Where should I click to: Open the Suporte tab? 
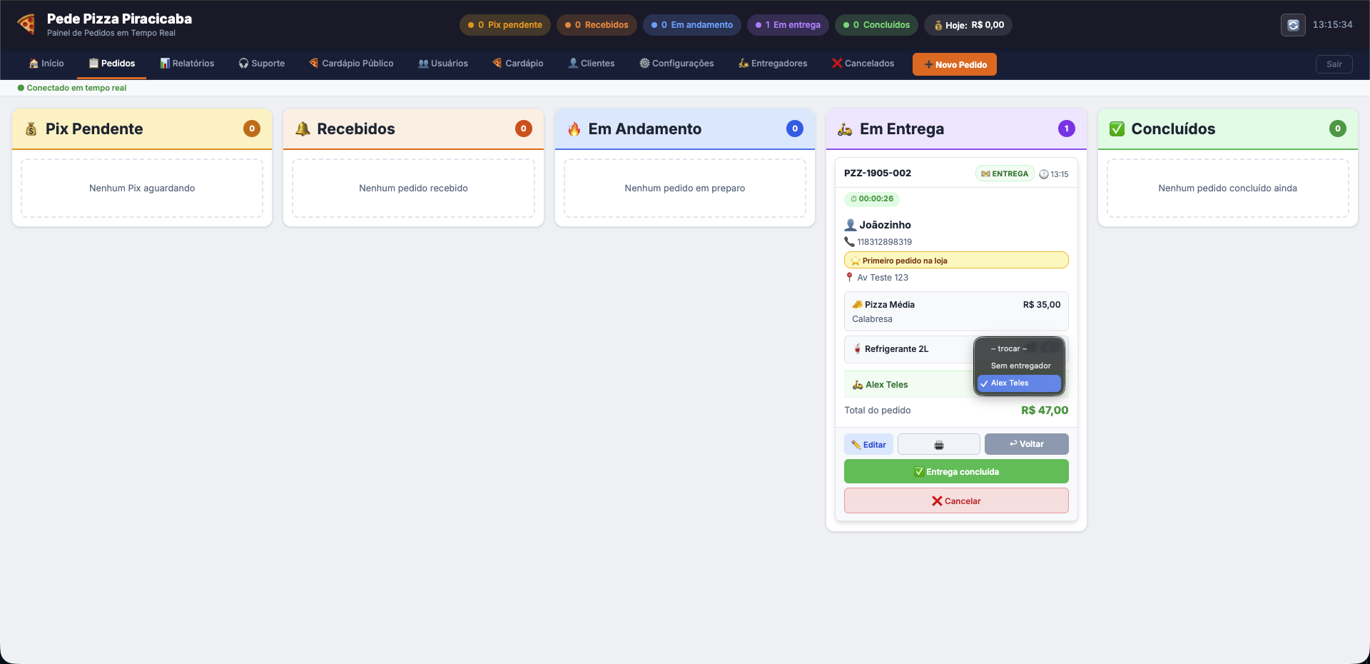(262, 64)
